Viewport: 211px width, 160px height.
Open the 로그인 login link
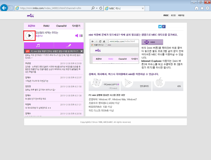pyautogui.click(x=173, y=15)
